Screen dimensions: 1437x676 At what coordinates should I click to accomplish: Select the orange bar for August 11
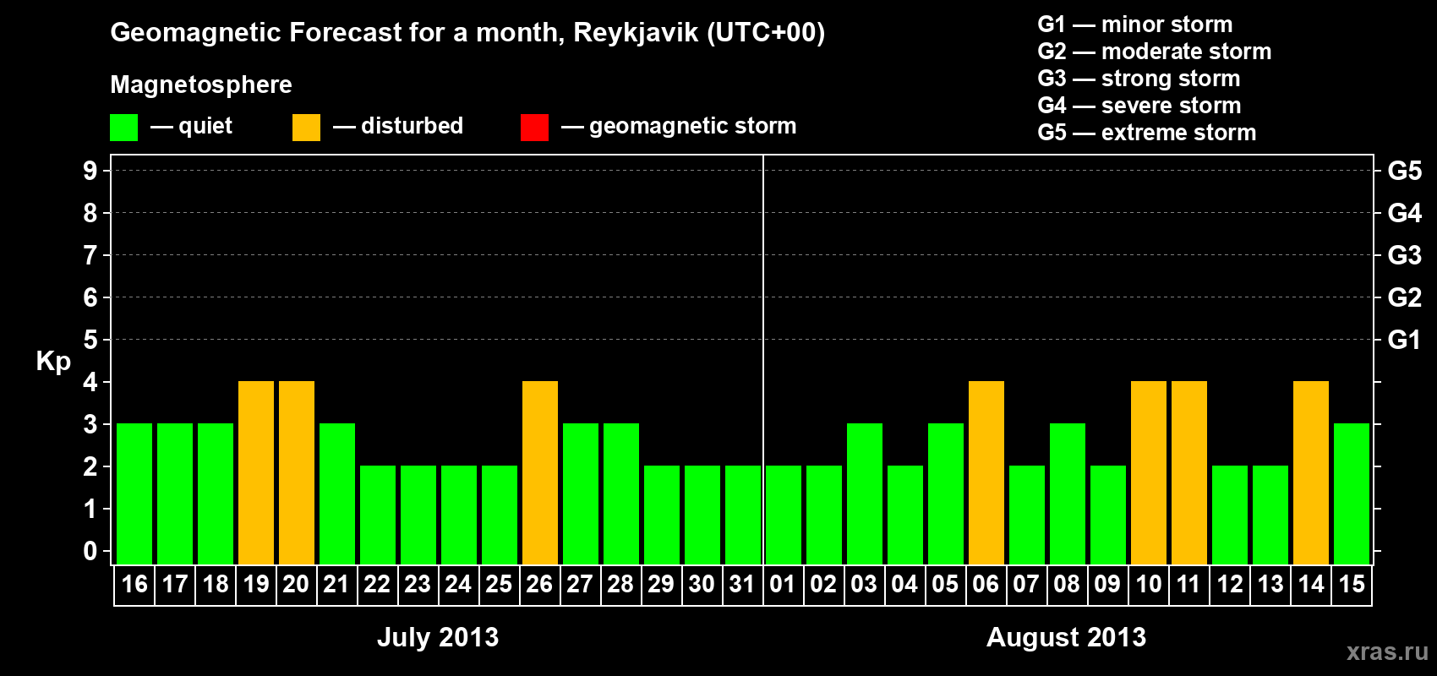click(1189, 472)
